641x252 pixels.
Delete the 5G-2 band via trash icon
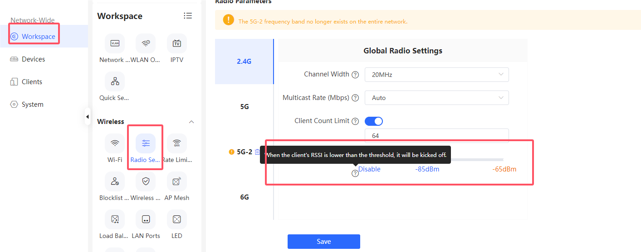(x=257, y=152)
